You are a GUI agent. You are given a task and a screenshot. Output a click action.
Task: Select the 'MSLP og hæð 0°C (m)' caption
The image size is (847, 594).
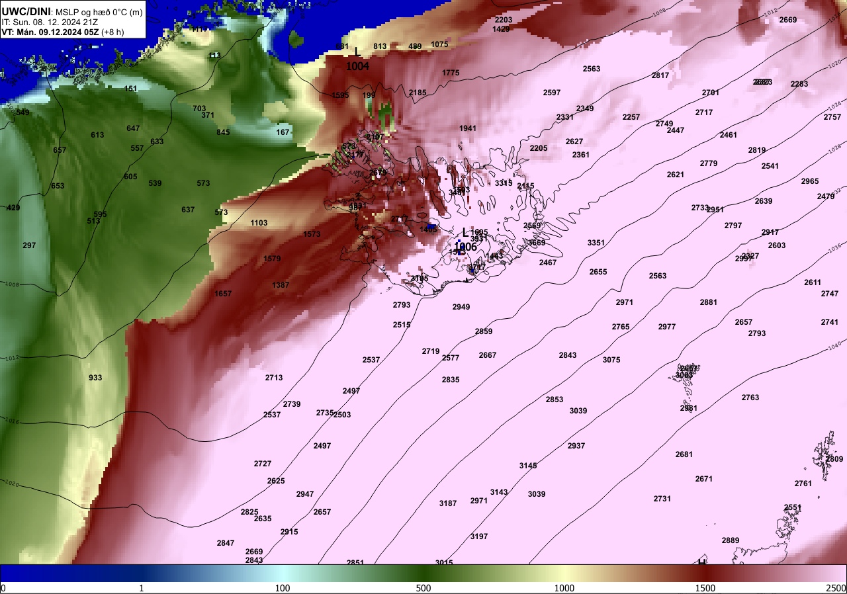click(x=99, y=12)
